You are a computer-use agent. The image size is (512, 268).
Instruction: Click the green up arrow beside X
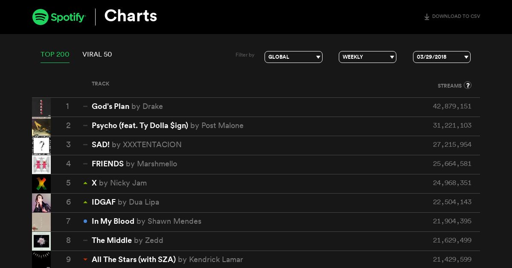tap(85, 183)
